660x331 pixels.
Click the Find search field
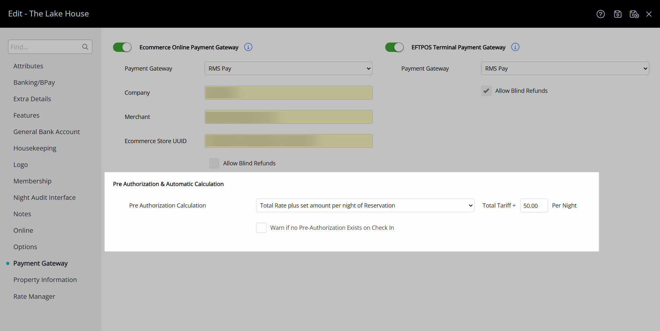click(50, 47)
